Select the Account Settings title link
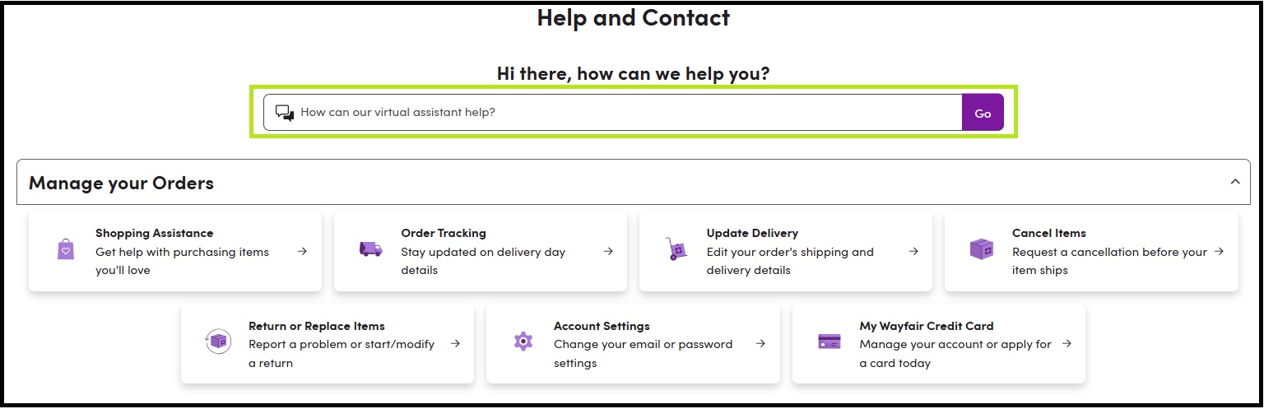1264x409 pixels. tap(602, 326)
